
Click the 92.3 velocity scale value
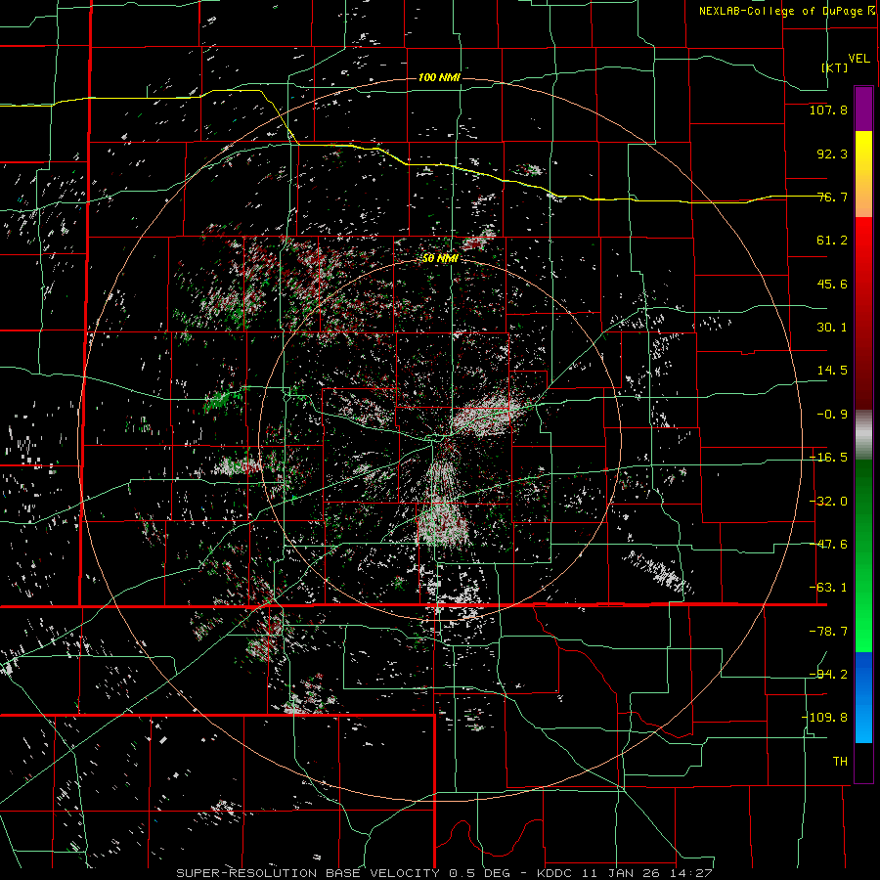click(x=832, y=154)
